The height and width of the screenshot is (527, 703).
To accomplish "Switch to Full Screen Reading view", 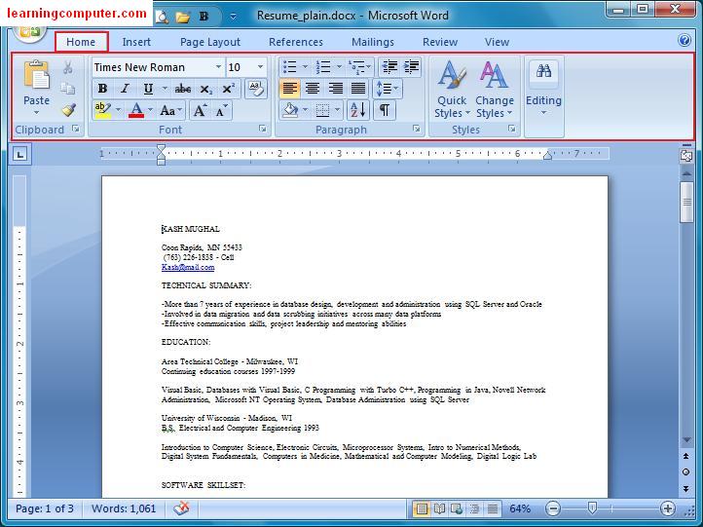I will point(439,508).
